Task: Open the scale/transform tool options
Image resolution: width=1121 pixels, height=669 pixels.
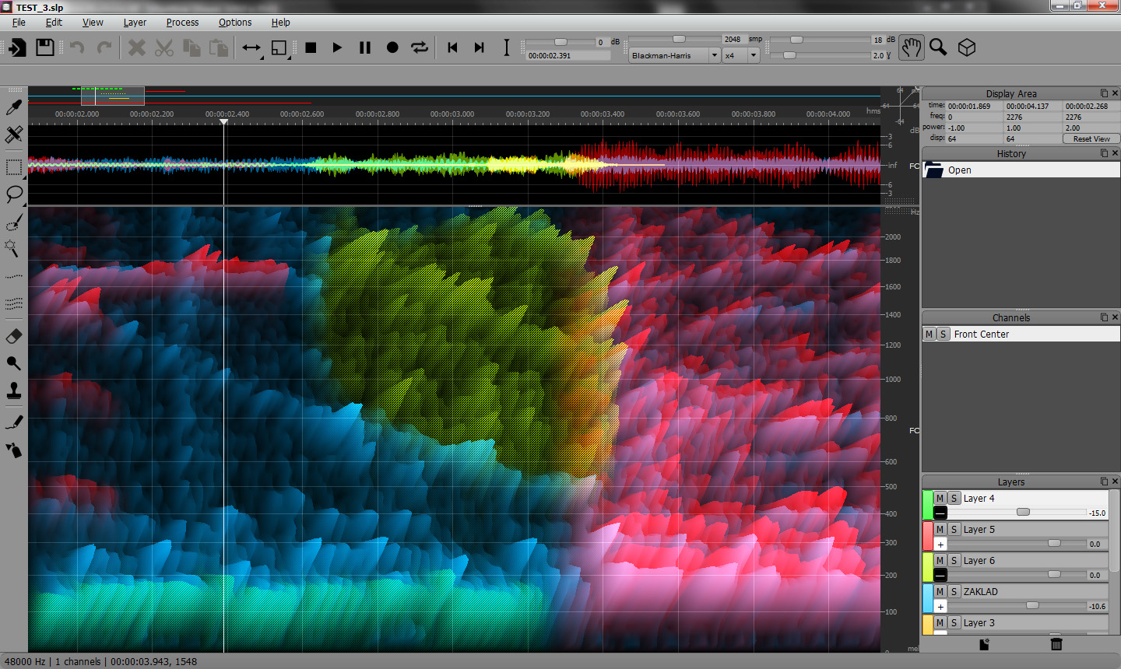Action: pyautogui.click(x=279, y=48)
